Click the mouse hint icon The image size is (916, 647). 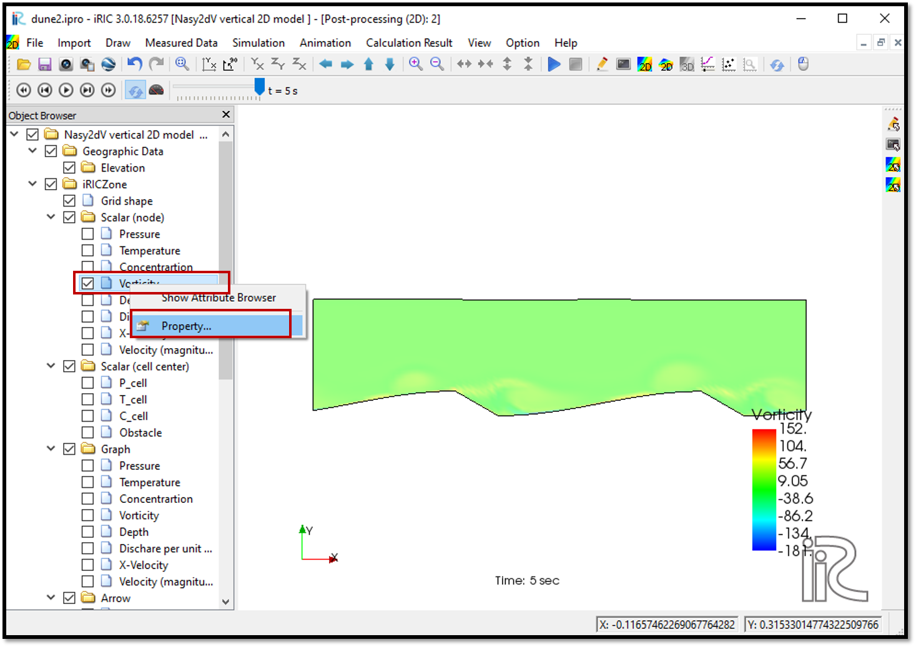803,64
